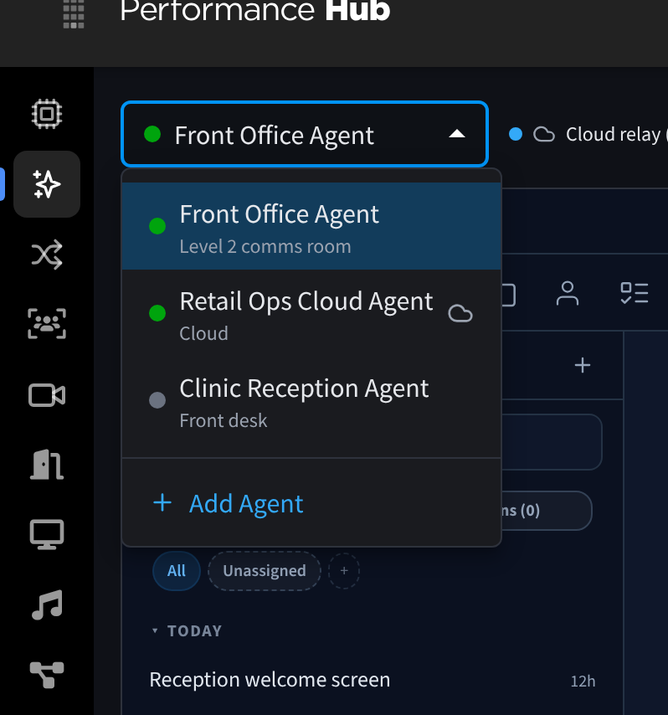Select the AI sparkles sidebar icon

click(47, 184)
